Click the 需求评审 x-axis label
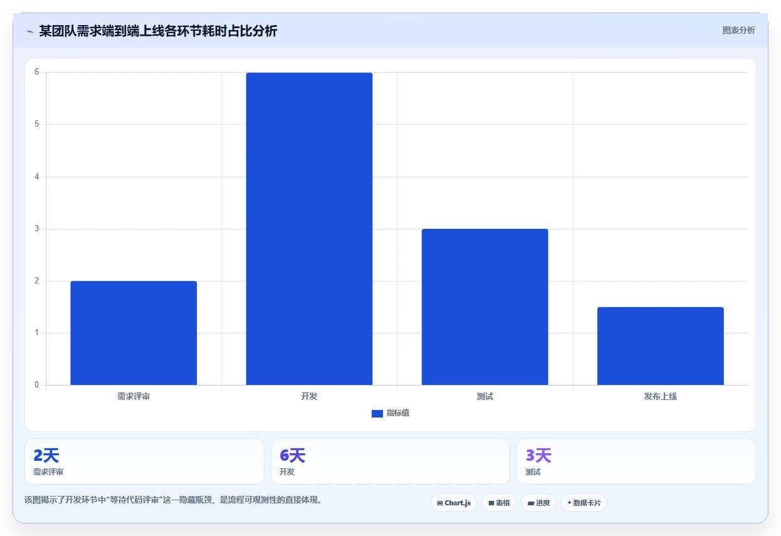This screenshot has height=536, width=781. (x=134, y=396)
